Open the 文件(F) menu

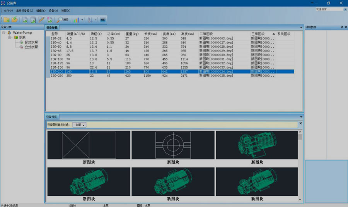[9, 10]
